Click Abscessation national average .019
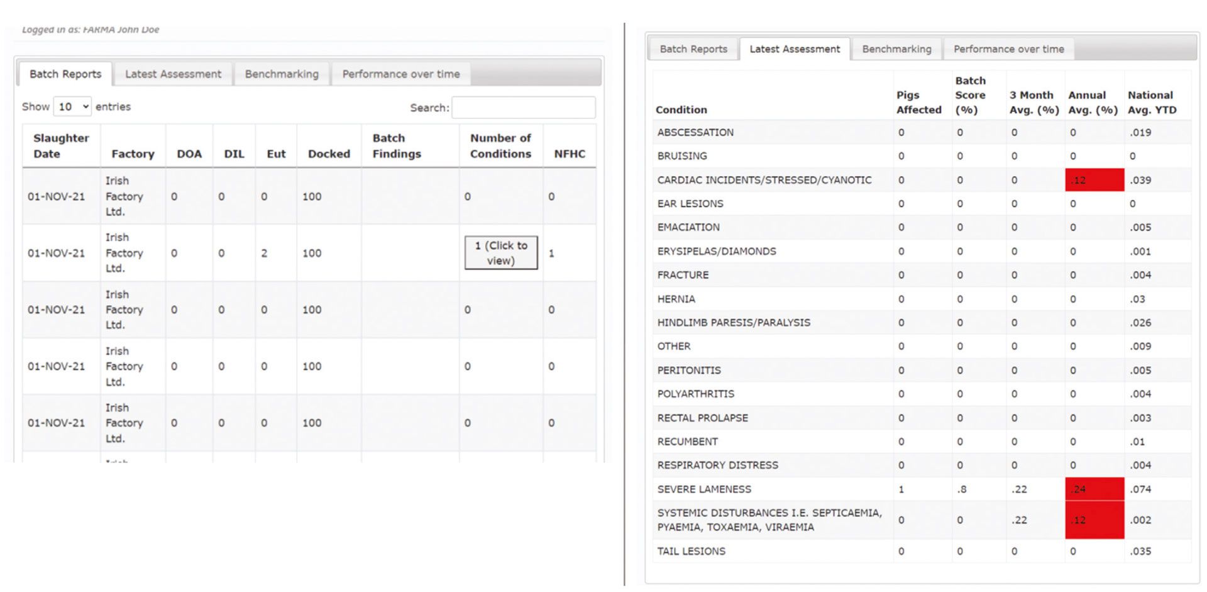This screenshot has width=1207, height=592. coord(1140,132)
